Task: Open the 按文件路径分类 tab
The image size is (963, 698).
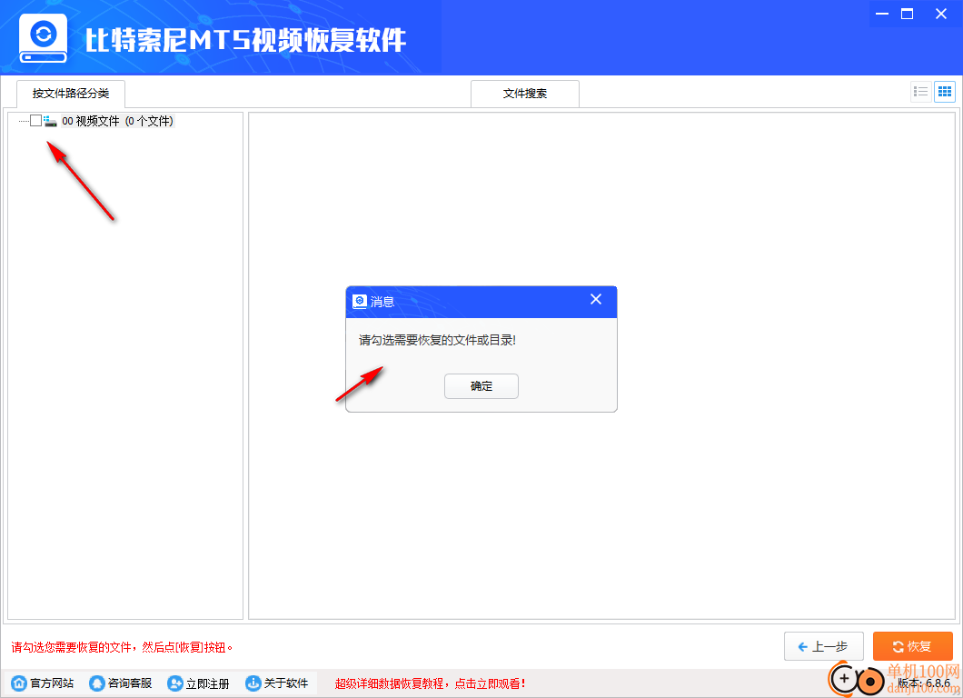Action: pyautogui.click(x=71, y=94)
